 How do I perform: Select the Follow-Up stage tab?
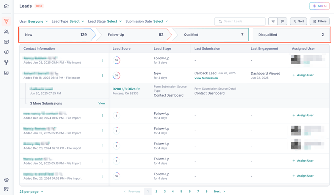[x=134, y=35]
